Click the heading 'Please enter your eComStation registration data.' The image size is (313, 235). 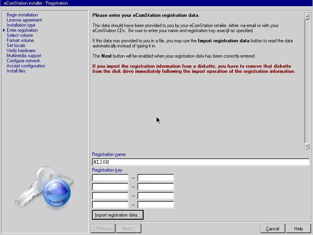pos(146,15)
